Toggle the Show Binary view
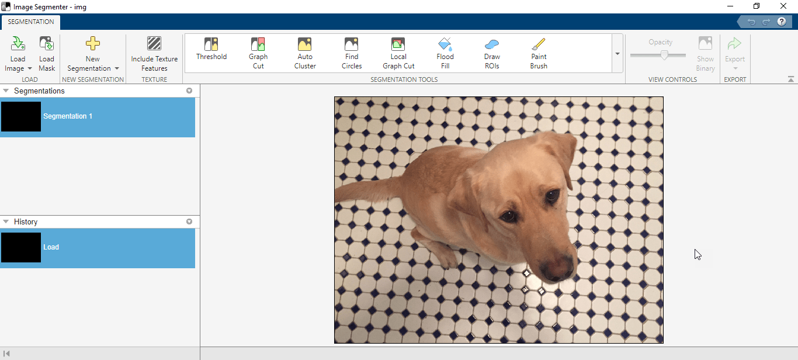 705,53
